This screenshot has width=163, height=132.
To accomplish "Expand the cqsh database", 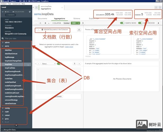I will pos(3,112).
